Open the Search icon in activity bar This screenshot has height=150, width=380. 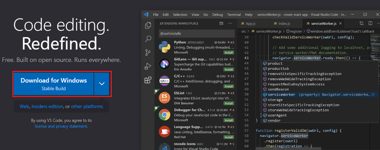coord(148,39)
